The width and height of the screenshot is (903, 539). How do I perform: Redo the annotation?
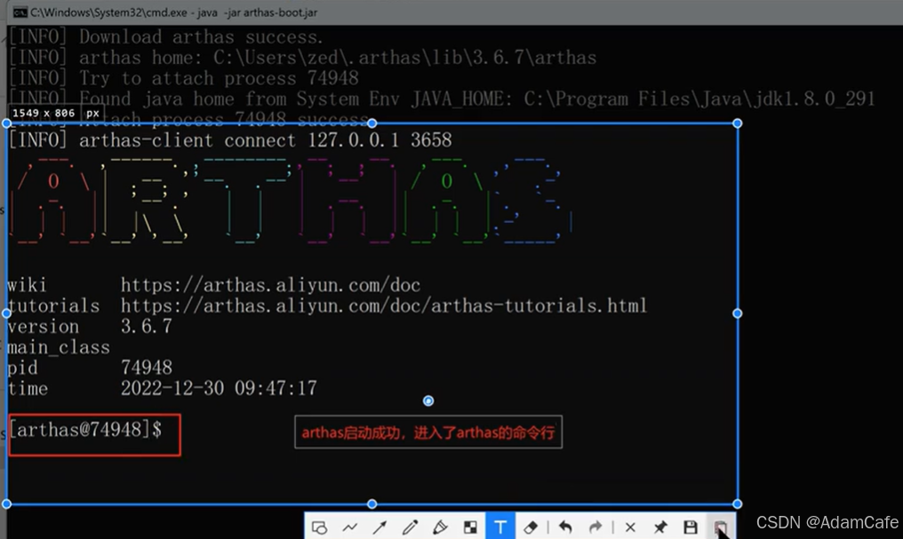click(x=595, y=527)
